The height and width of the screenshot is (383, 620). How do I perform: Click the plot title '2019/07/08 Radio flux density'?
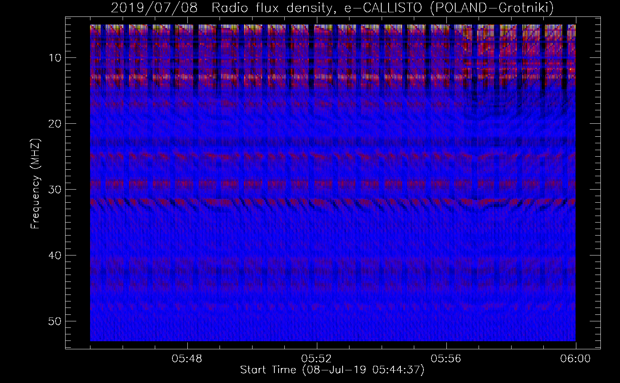[221, 8]
